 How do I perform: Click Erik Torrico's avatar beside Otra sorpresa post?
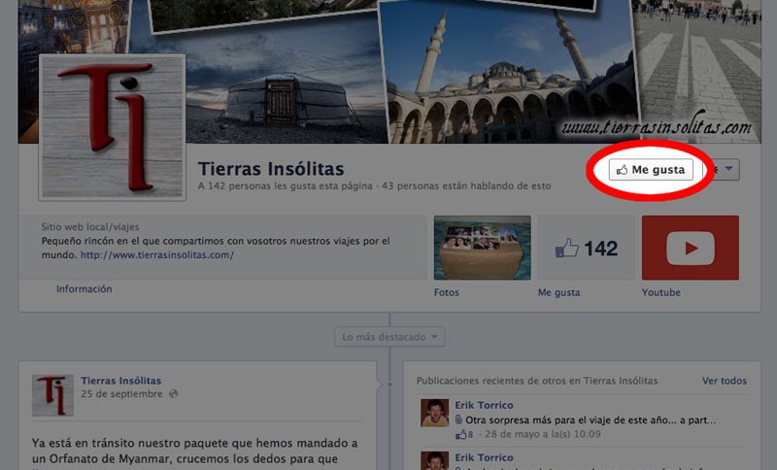click(434, 413)
